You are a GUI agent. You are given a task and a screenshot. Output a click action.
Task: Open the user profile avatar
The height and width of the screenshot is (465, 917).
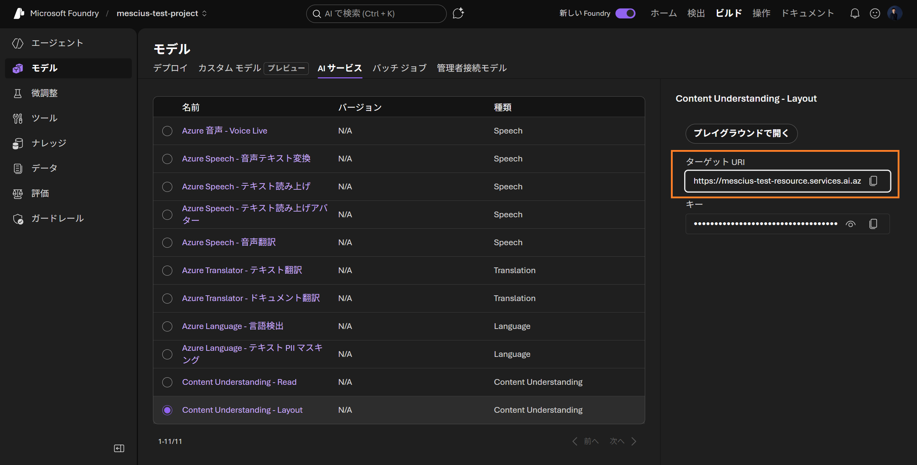tap(895, 14)
